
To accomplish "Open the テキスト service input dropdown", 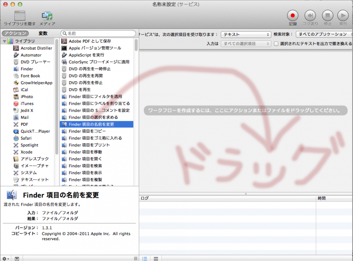I will point(246,35).
